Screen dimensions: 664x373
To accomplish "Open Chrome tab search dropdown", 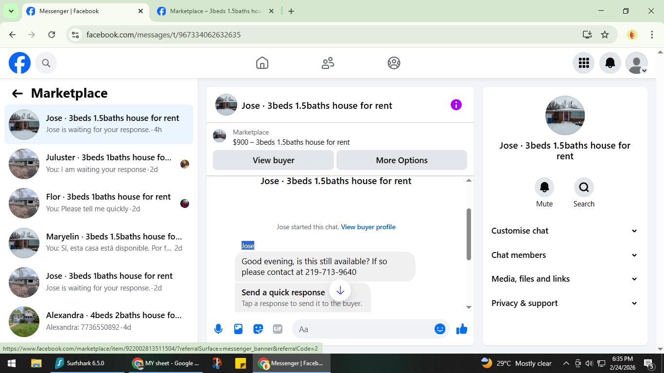I will click(11, 11).
